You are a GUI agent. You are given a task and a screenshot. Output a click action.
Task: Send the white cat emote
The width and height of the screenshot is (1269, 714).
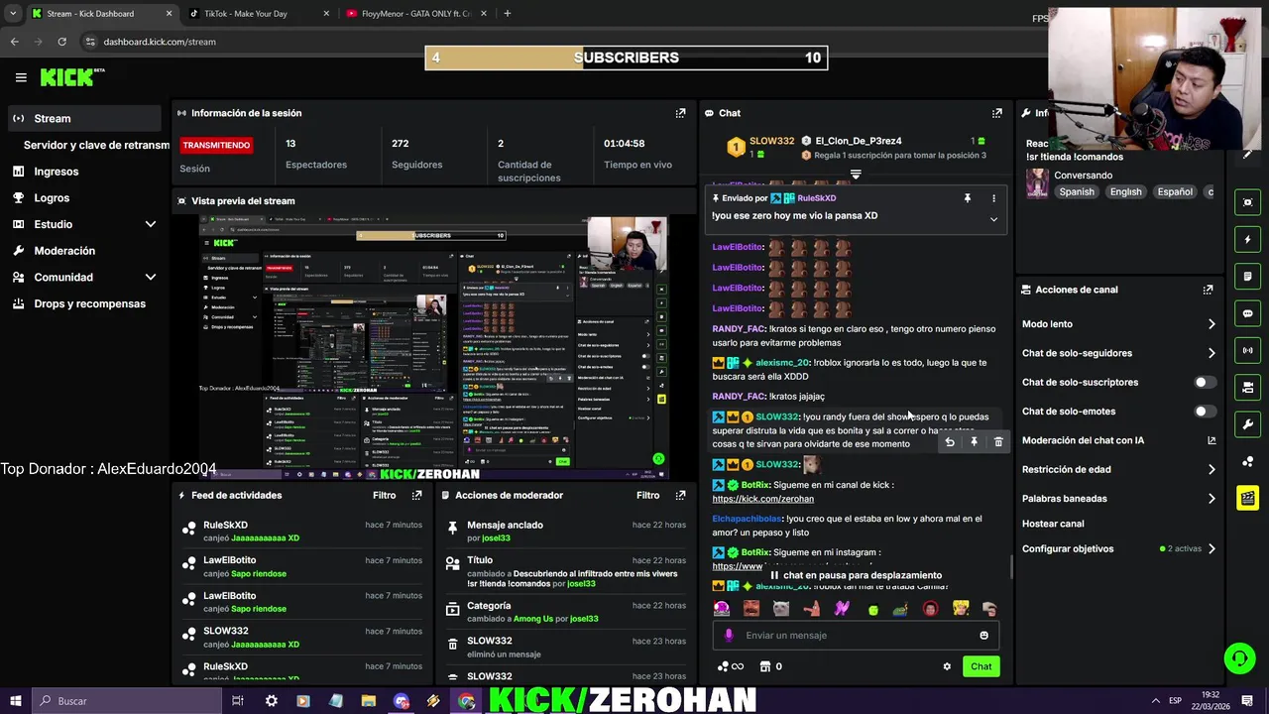click(781, 609)
